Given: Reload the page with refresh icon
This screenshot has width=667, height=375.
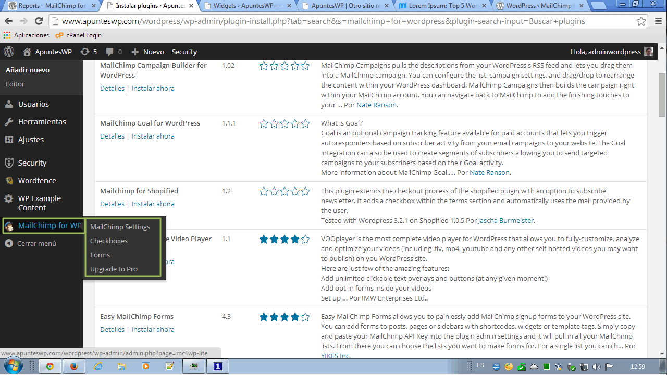Looking at the screenshot, I should [x=39, y=21].
